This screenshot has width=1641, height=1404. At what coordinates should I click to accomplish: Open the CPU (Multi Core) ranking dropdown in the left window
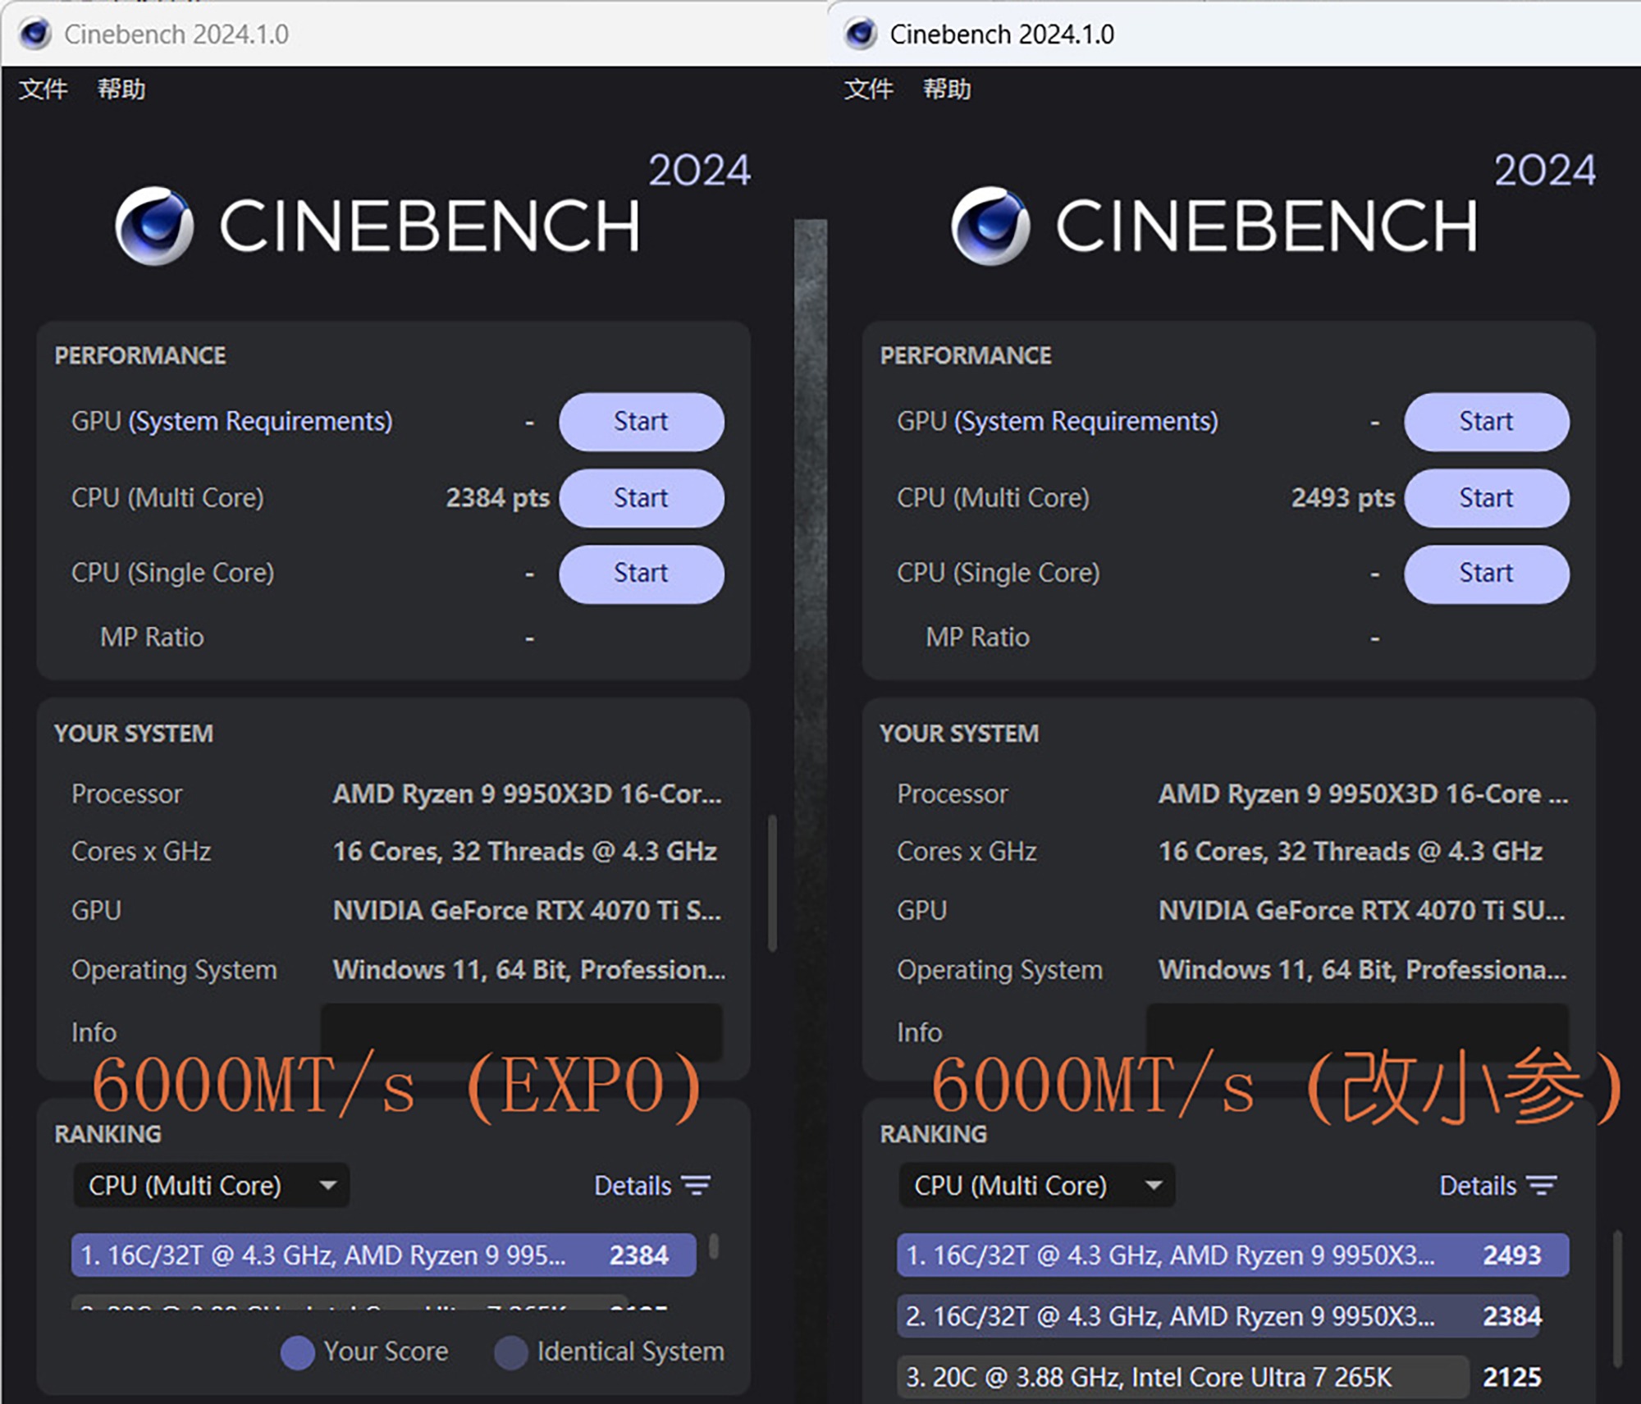211,1185
